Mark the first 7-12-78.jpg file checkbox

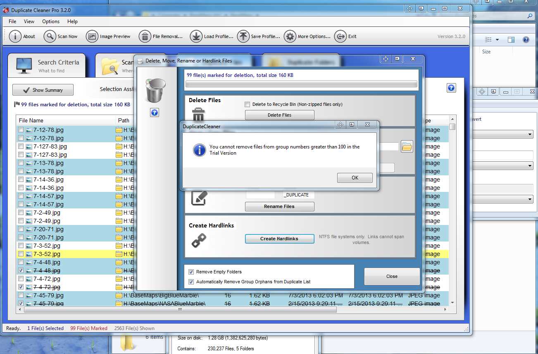coord(21,130)
